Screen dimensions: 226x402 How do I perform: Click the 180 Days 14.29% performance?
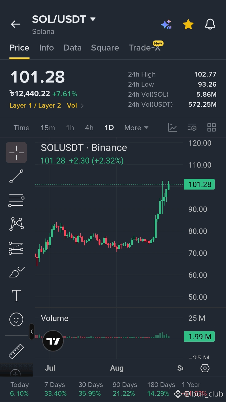(x=161, y=389)
